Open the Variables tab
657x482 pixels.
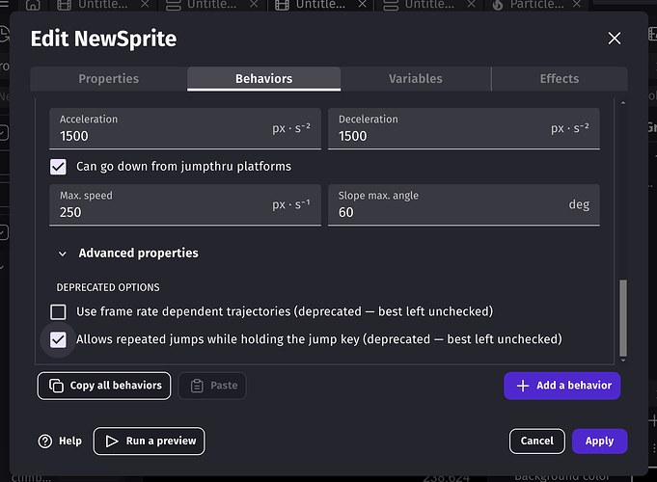415,79
